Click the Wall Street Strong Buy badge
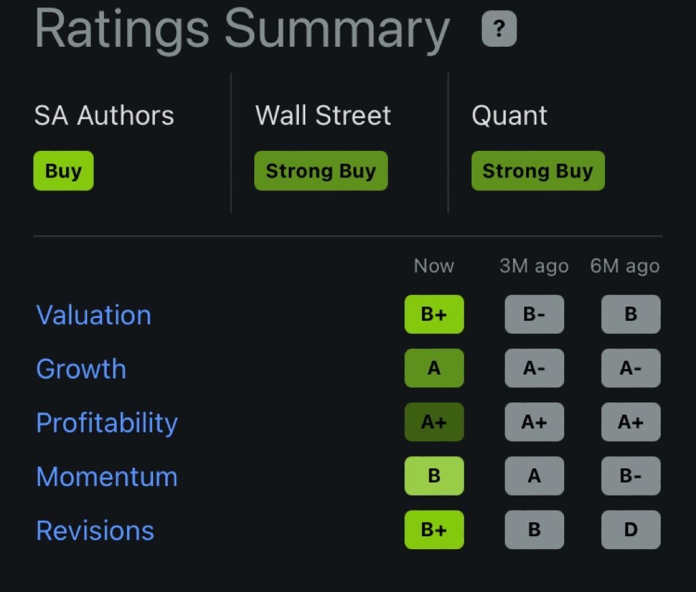This screenshot has height=592, width=696. (x=321, y=171)
